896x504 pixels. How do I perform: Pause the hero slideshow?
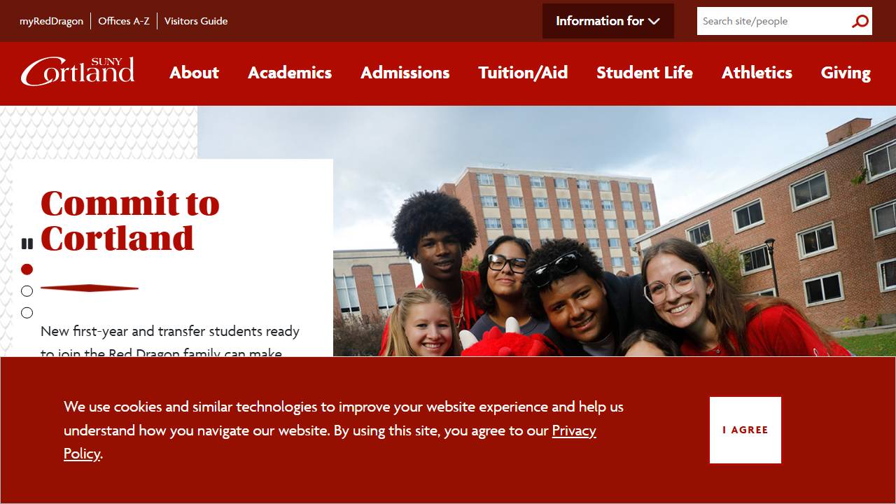coord(27,244)
